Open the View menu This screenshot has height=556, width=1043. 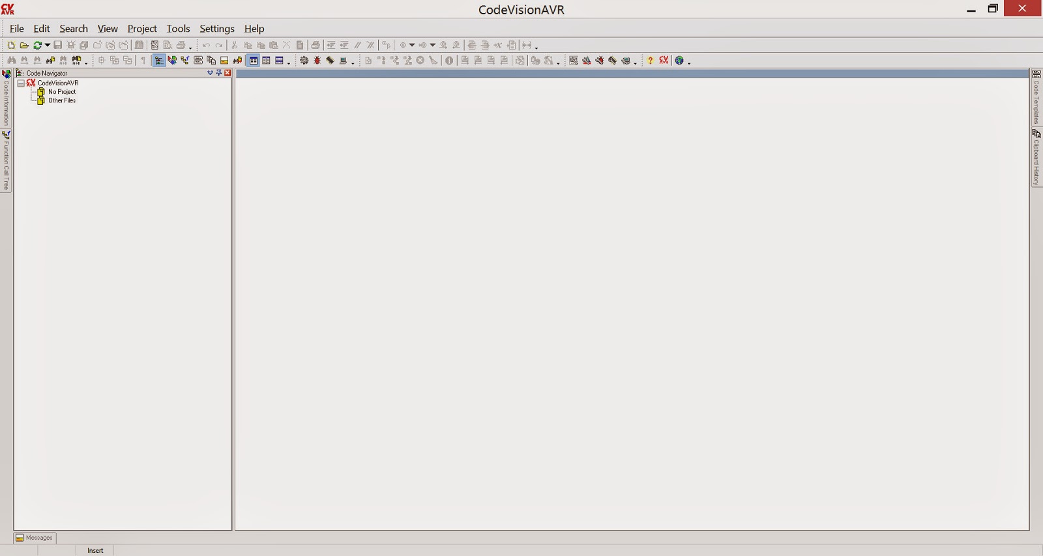pyautogui.click(x=108, y=29)
